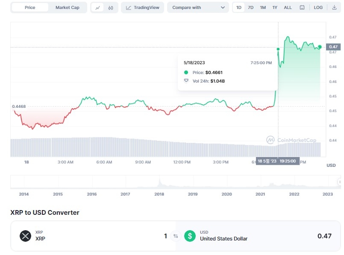Open calendar date range picker
The width and height of the screenshot is (344, 255).
(302, 7)
